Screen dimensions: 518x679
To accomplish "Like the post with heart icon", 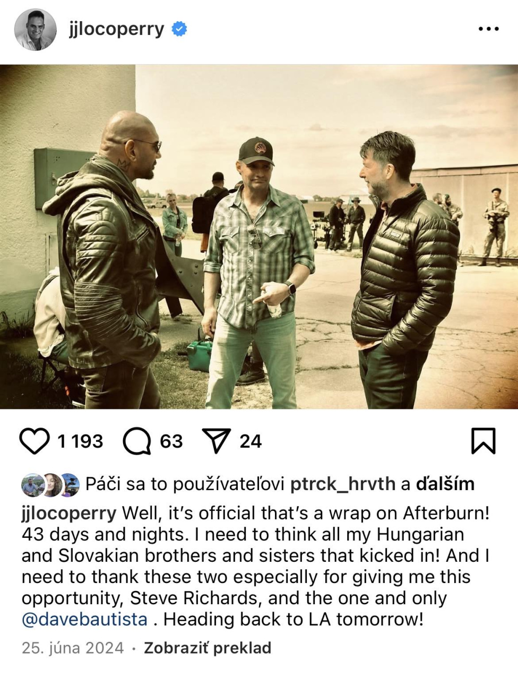I will 34,441.
